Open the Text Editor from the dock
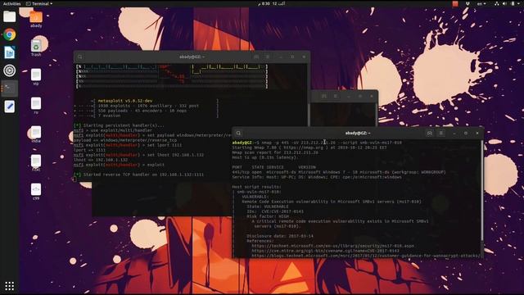 coord(9,107)
